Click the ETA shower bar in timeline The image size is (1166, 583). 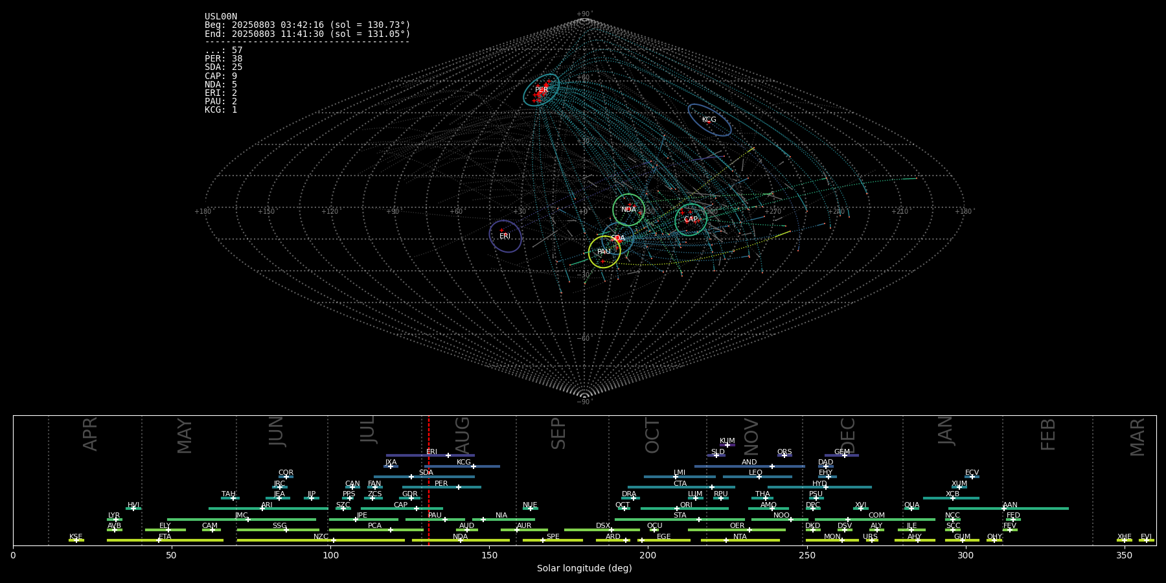[x=165, y=540]
